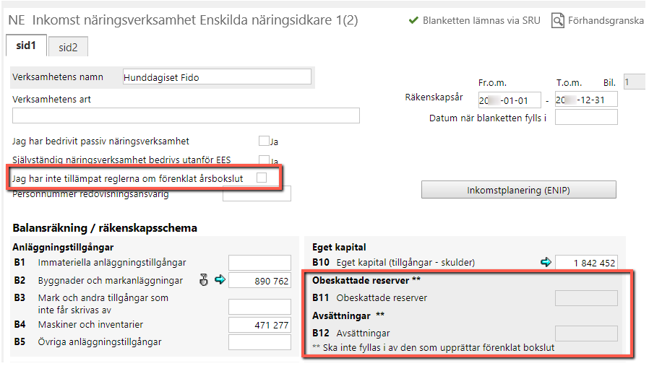Screen dimensions: 649x366
Task: Select the sid1 tab
Action: [26, 45]
